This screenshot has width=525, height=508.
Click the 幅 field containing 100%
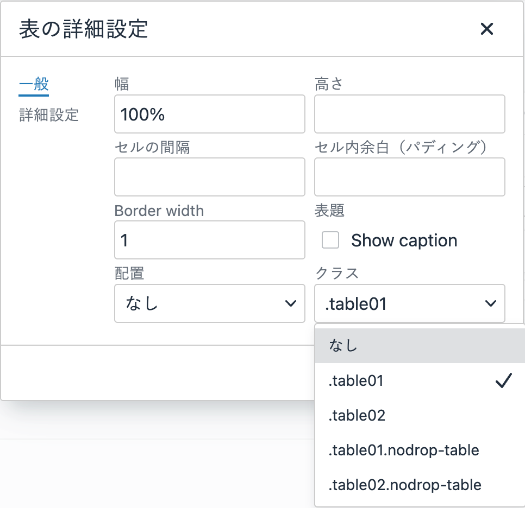coord(209,114)
